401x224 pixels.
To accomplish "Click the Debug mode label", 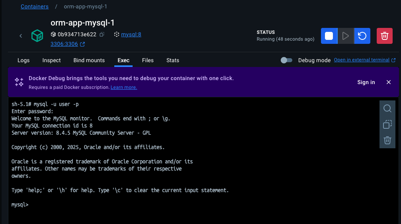I will [314, 61].
